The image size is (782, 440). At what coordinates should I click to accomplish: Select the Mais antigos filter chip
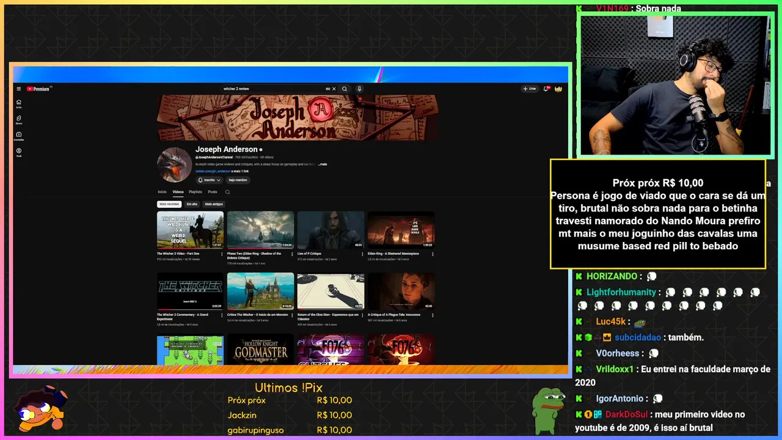(214, 204)
